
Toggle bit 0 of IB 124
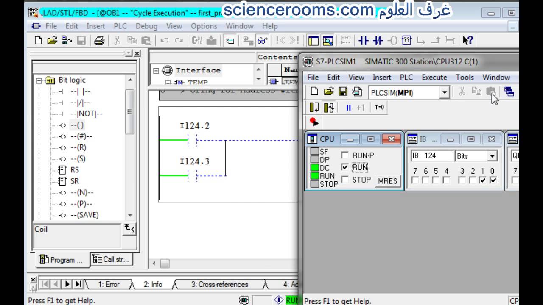click(492, 180)
